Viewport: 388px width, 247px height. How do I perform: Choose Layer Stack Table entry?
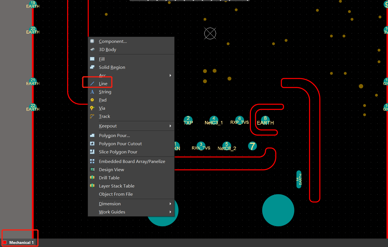click(131, 186)
